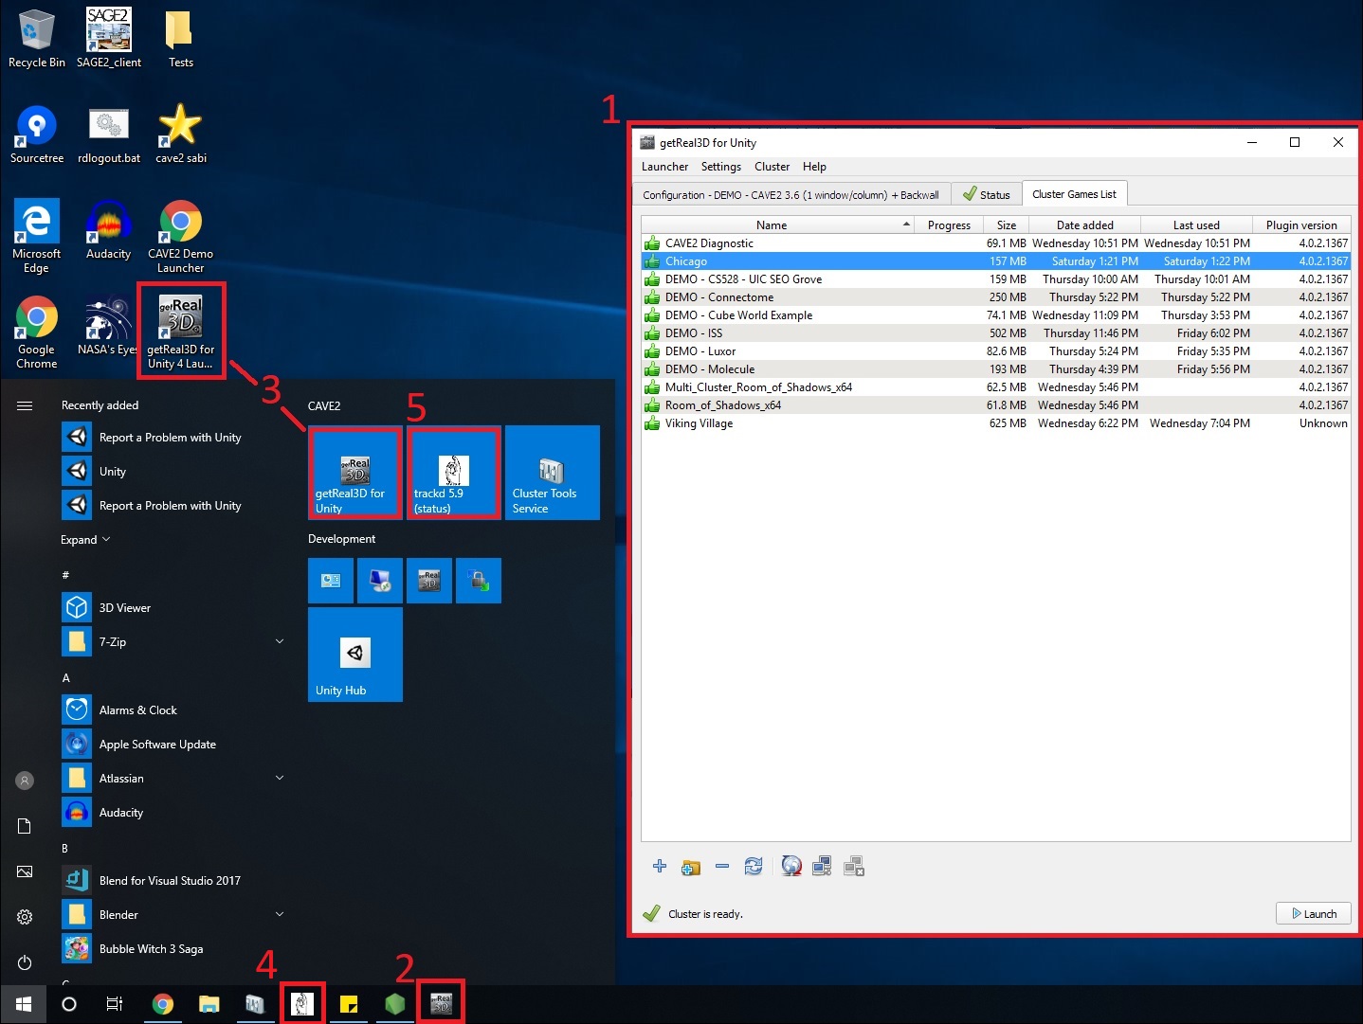Screen dimensions: 1363x1024
Task: Open Alarms & Clock app
Action: click(173, 710)
